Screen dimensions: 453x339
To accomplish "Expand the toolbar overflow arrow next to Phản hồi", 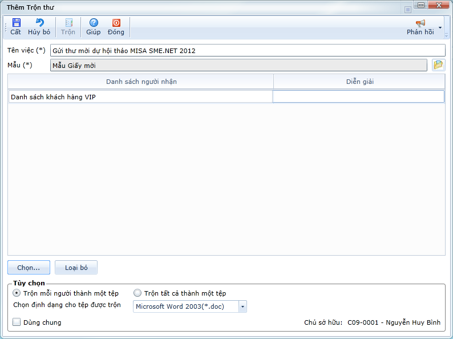I will (x=440, y=27).
